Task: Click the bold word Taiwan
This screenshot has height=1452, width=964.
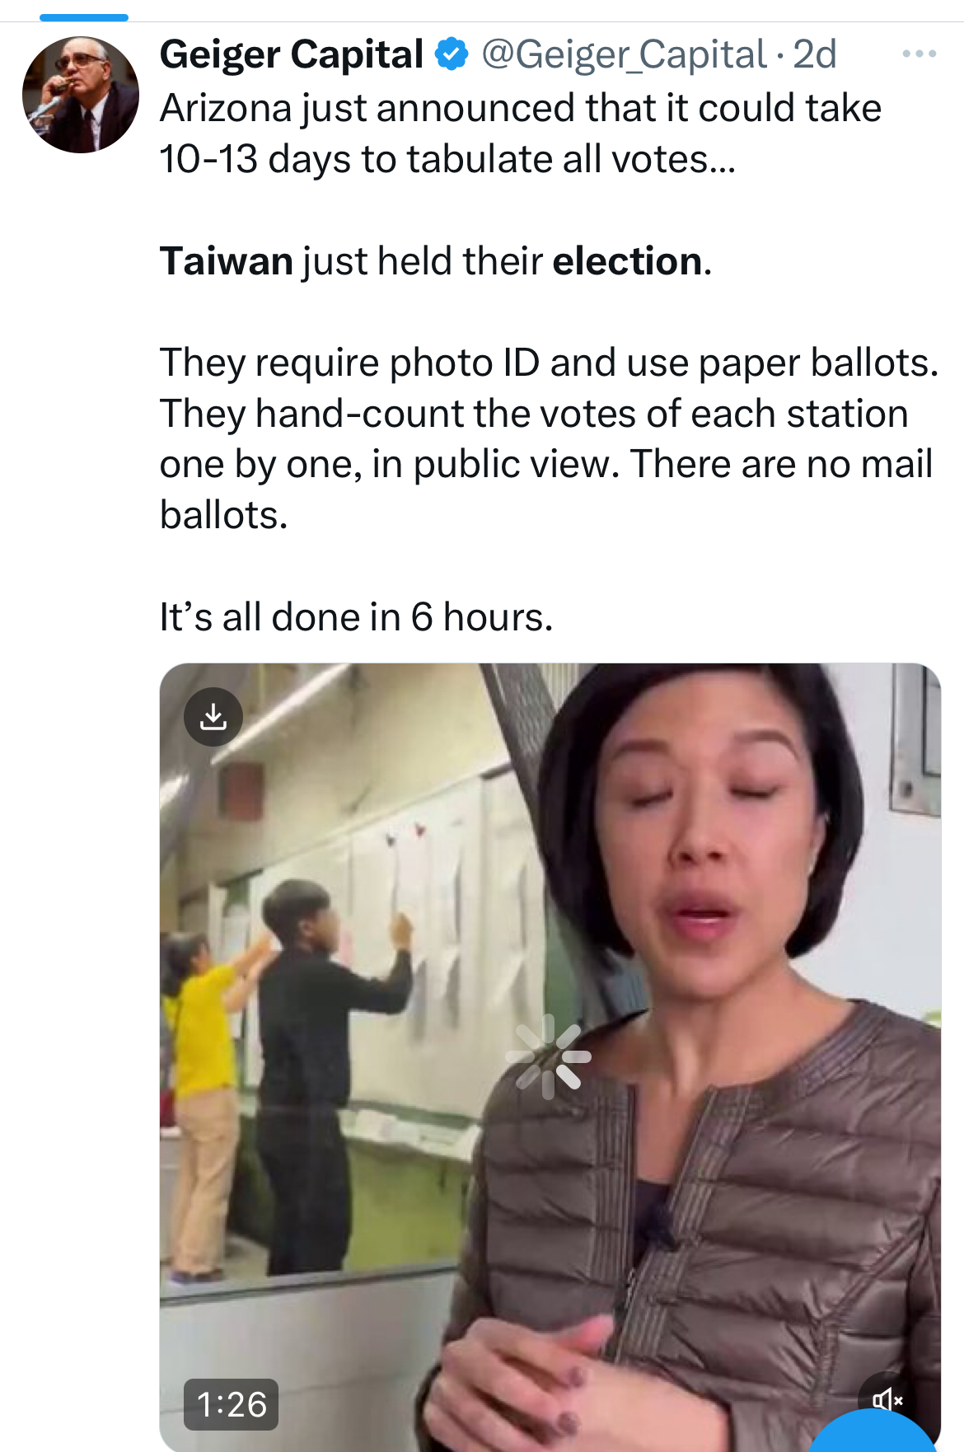Action: [x=227, y=261]
